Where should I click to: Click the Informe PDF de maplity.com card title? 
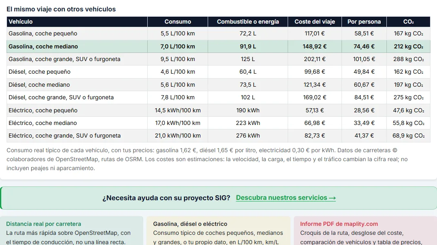pyautogui.click(x=339, y=224)
